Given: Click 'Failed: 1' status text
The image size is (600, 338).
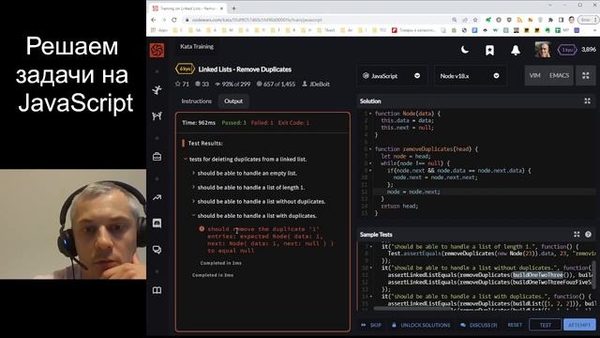Looking at the screenshot, I should point(262,123).
